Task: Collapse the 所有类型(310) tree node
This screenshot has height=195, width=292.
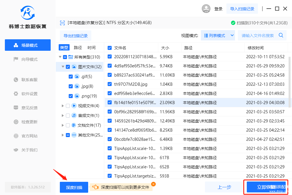Action: coord(60,57)
